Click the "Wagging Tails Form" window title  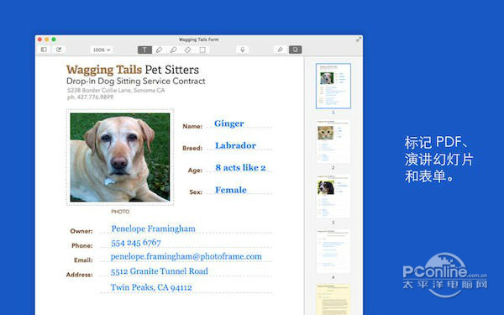(x=198, y=39)
